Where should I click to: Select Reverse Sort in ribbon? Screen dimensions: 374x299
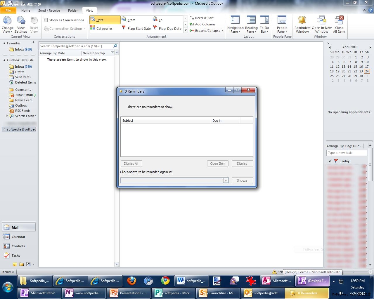tap(202, 18)
